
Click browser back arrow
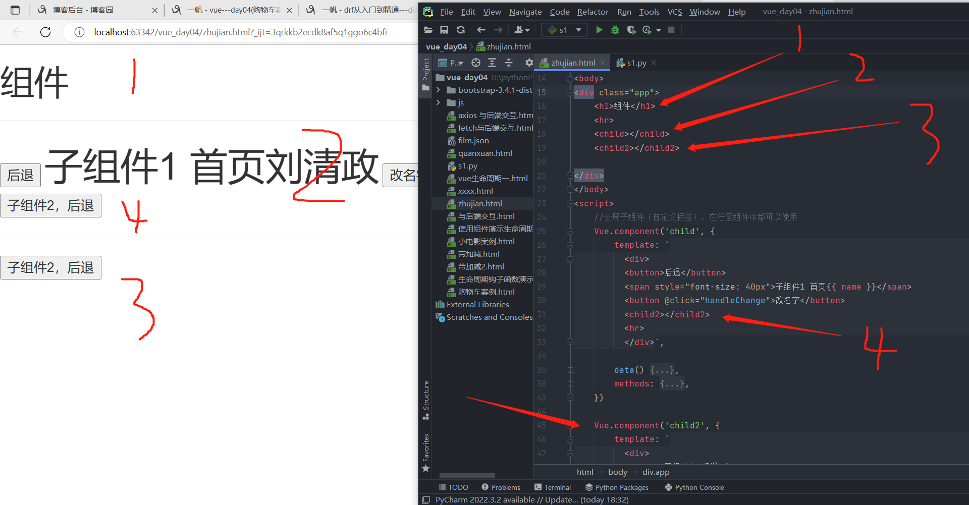pyautogui.click(x=18, y=32)
